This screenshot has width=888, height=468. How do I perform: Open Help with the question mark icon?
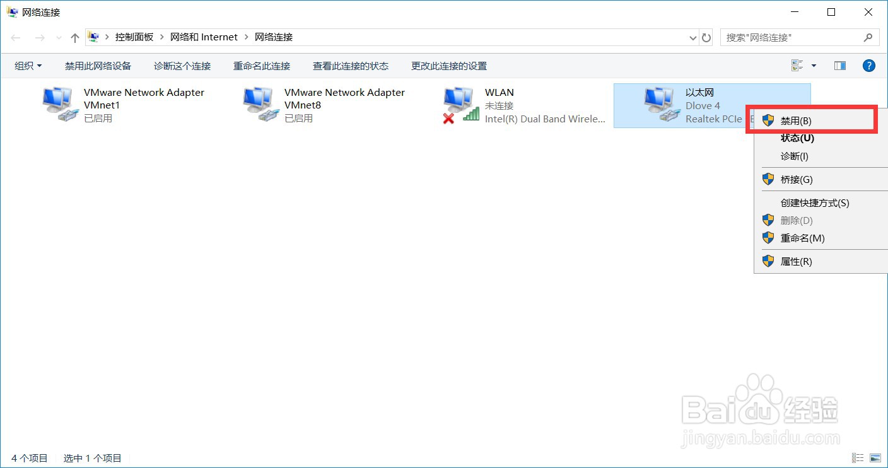pyautogui.click(x=869, y=66)
